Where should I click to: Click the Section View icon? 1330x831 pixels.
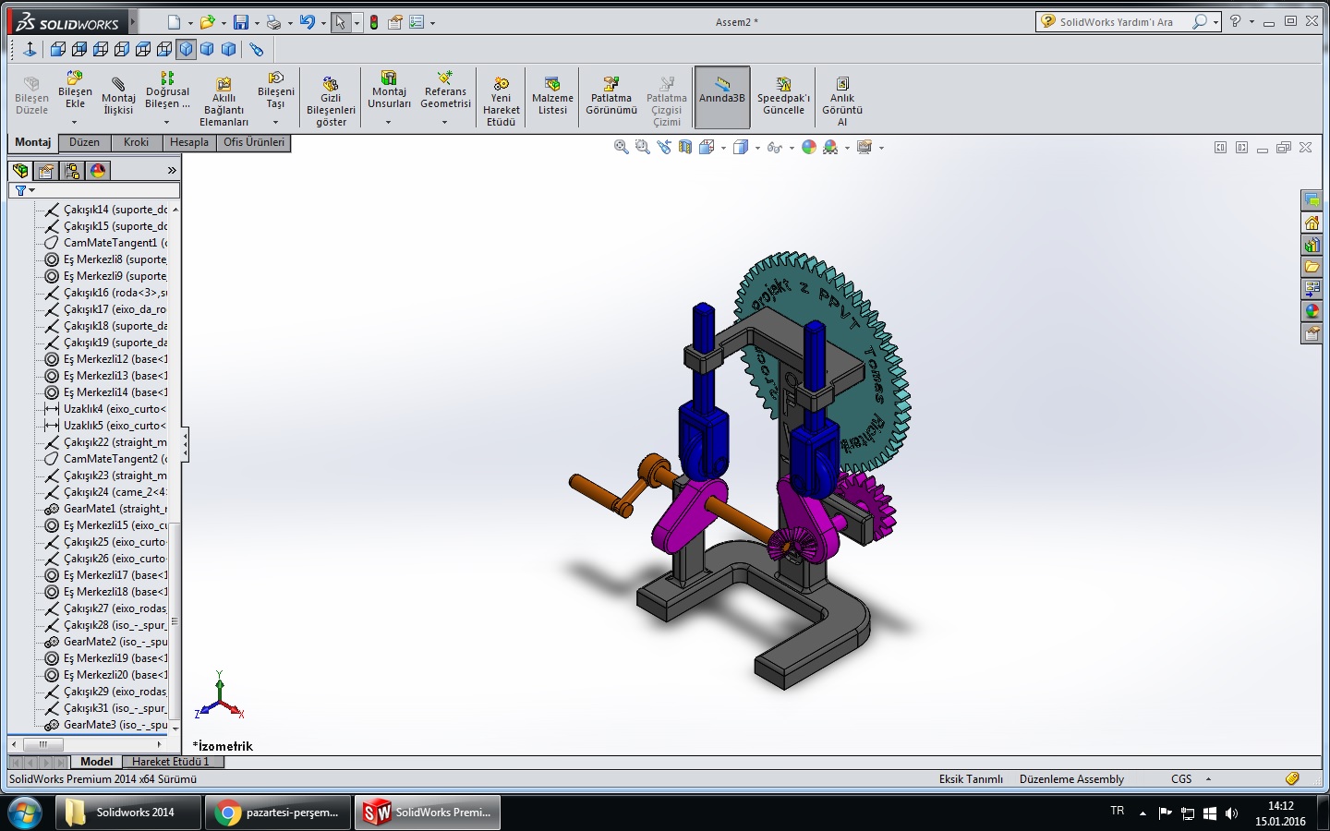coord(685,147)
